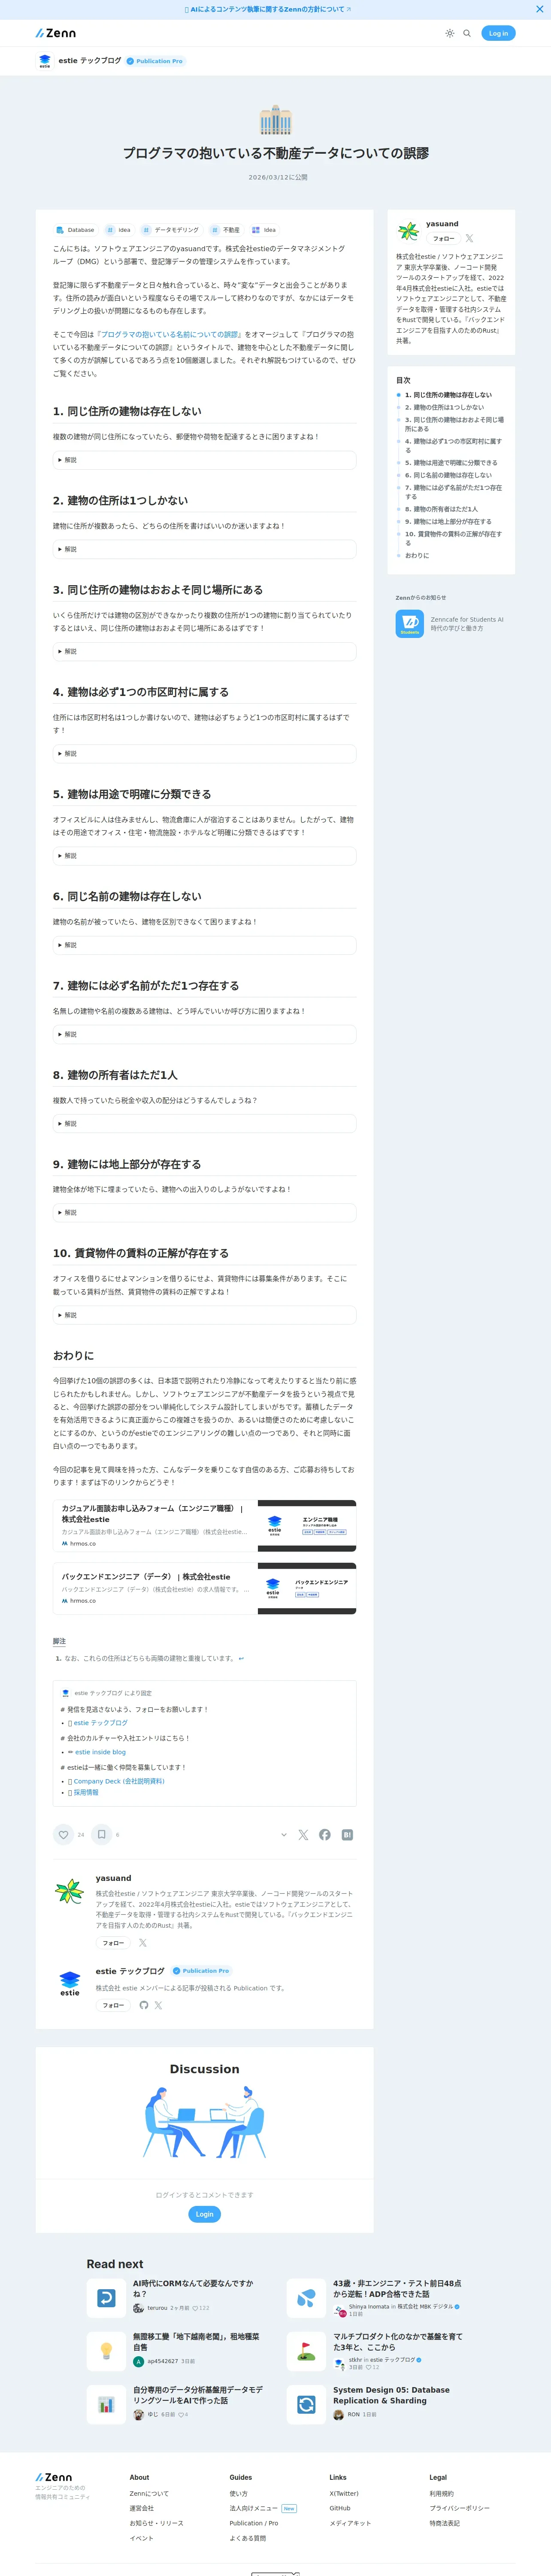Open yasuand's avatar in the author bio
The image size is (551, 2576).
69,1891
